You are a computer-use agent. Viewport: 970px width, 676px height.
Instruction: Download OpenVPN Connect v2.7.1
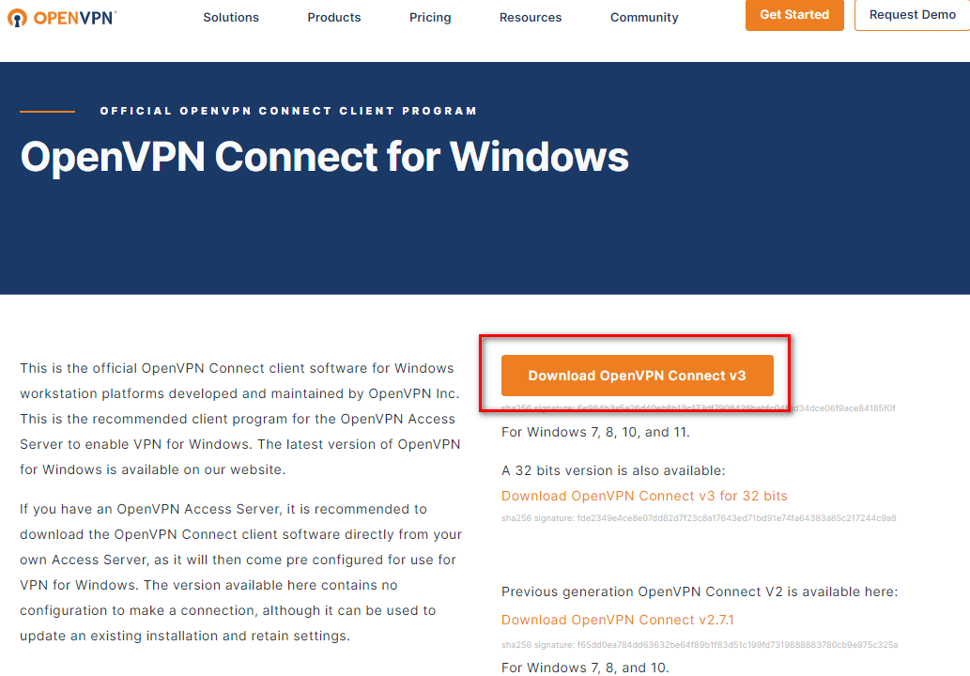[617, 620]
